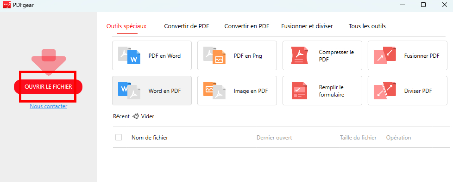
Task: Switch to Convertir de PDF tab
Action: [186, 26]
